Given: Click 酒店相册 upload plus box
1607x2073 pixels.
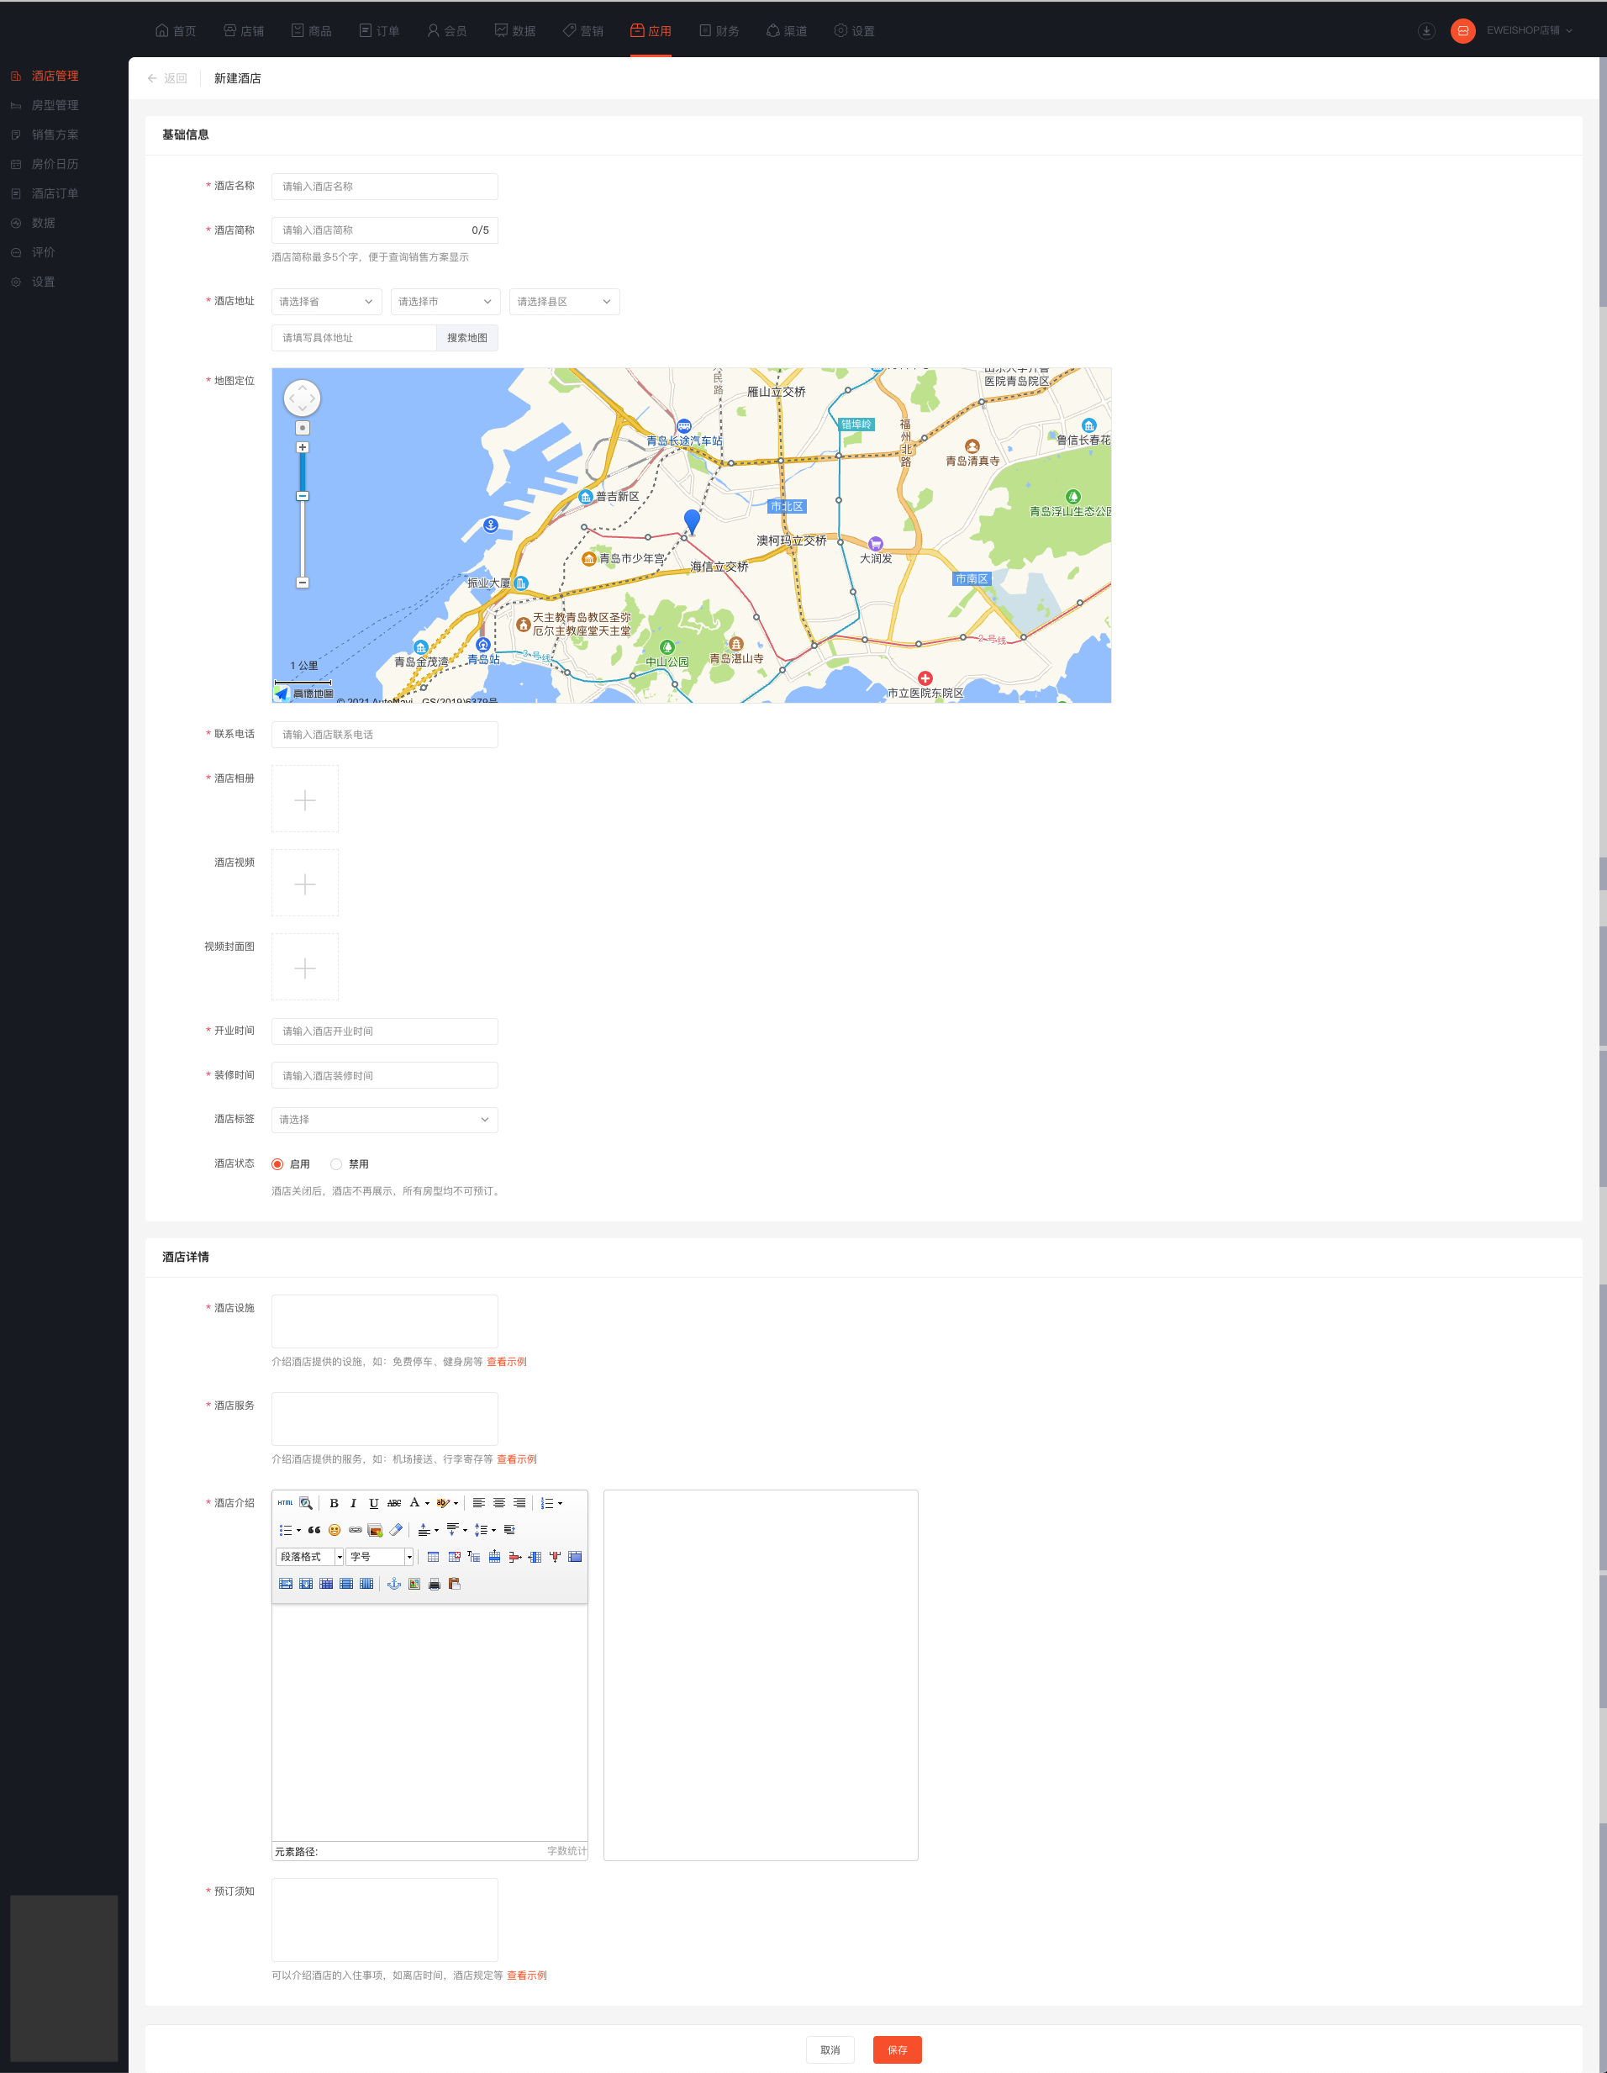Looking at the screenshot, I should (305, 799).
